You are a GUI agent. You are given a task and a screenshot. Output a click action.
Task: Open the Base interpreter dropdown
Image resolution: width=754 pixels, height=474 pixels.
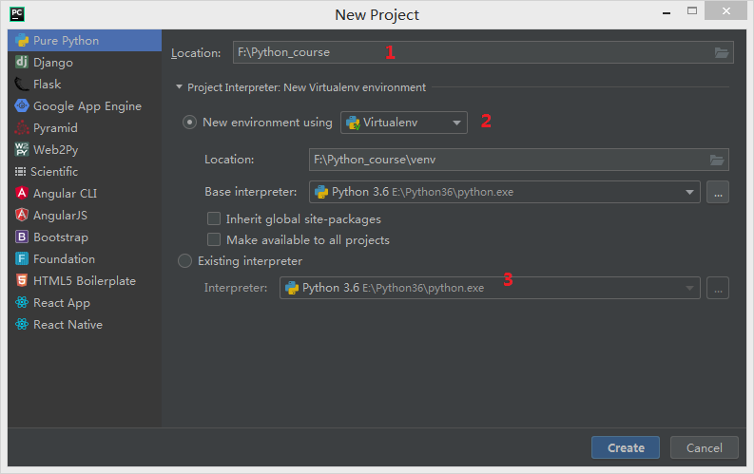[x=505, y=192]
